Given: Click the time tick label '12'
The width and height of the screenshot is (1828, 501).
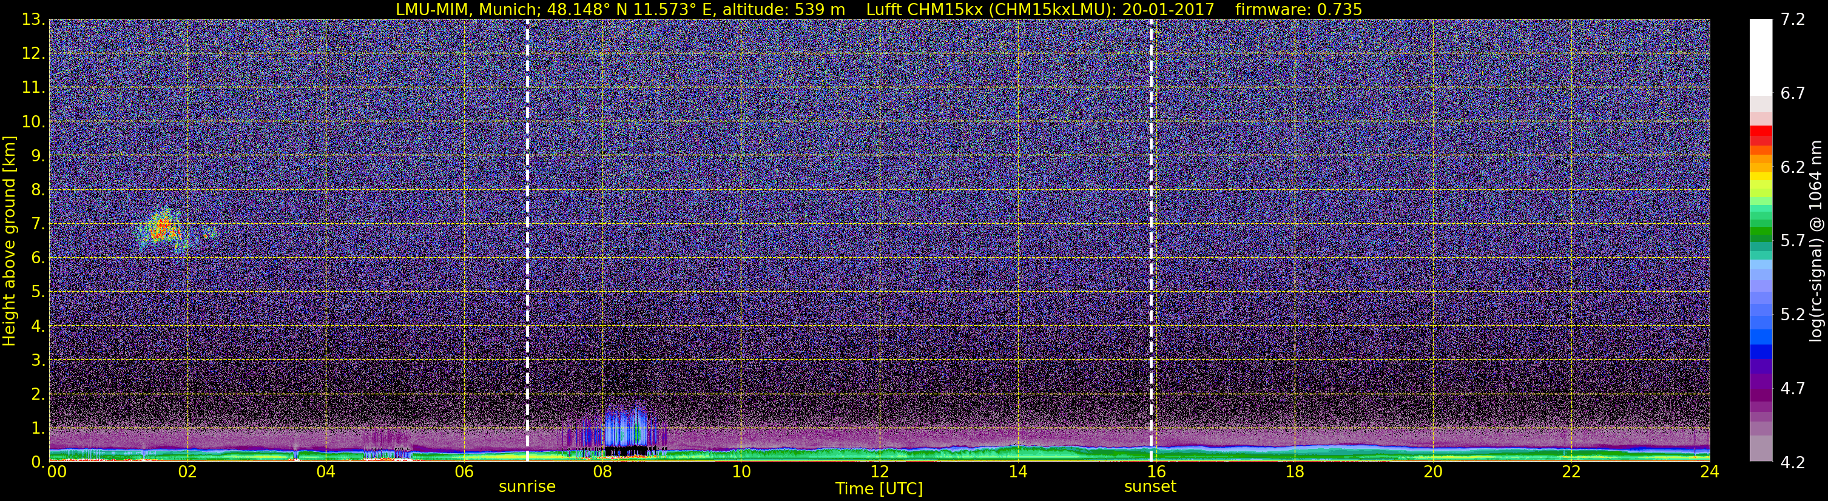Looking at the screenshot, I should point(879,471).
